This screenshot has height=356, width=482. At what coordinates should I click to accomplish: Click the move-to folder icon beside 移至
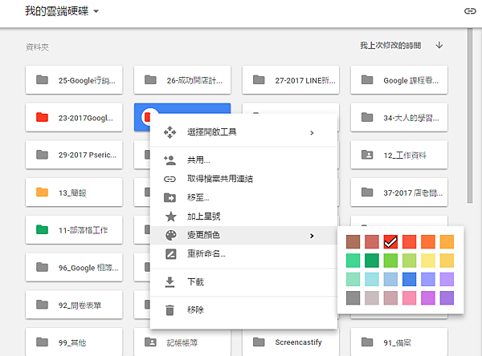tap(170, 197)
